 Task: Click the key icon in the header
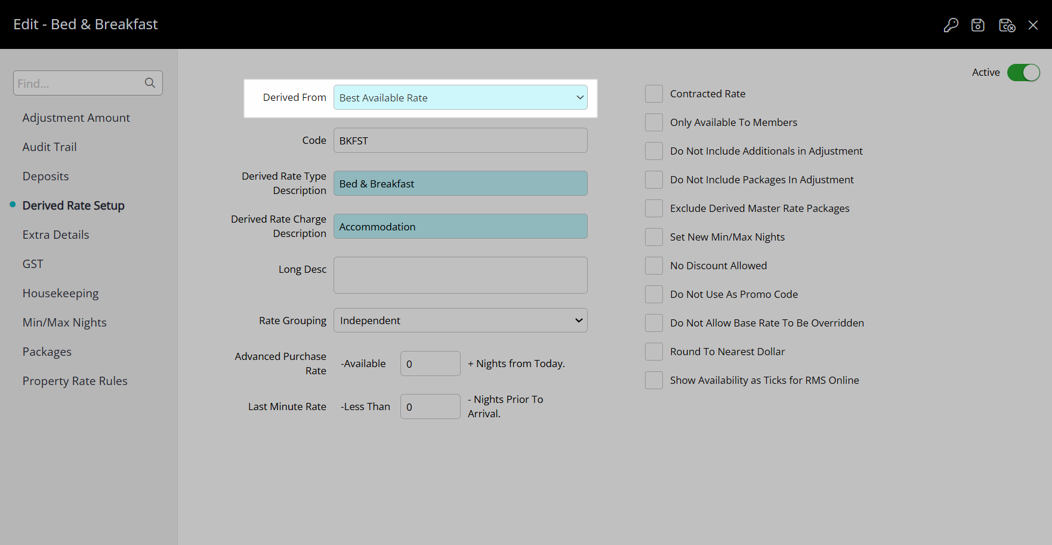[951, 25]
